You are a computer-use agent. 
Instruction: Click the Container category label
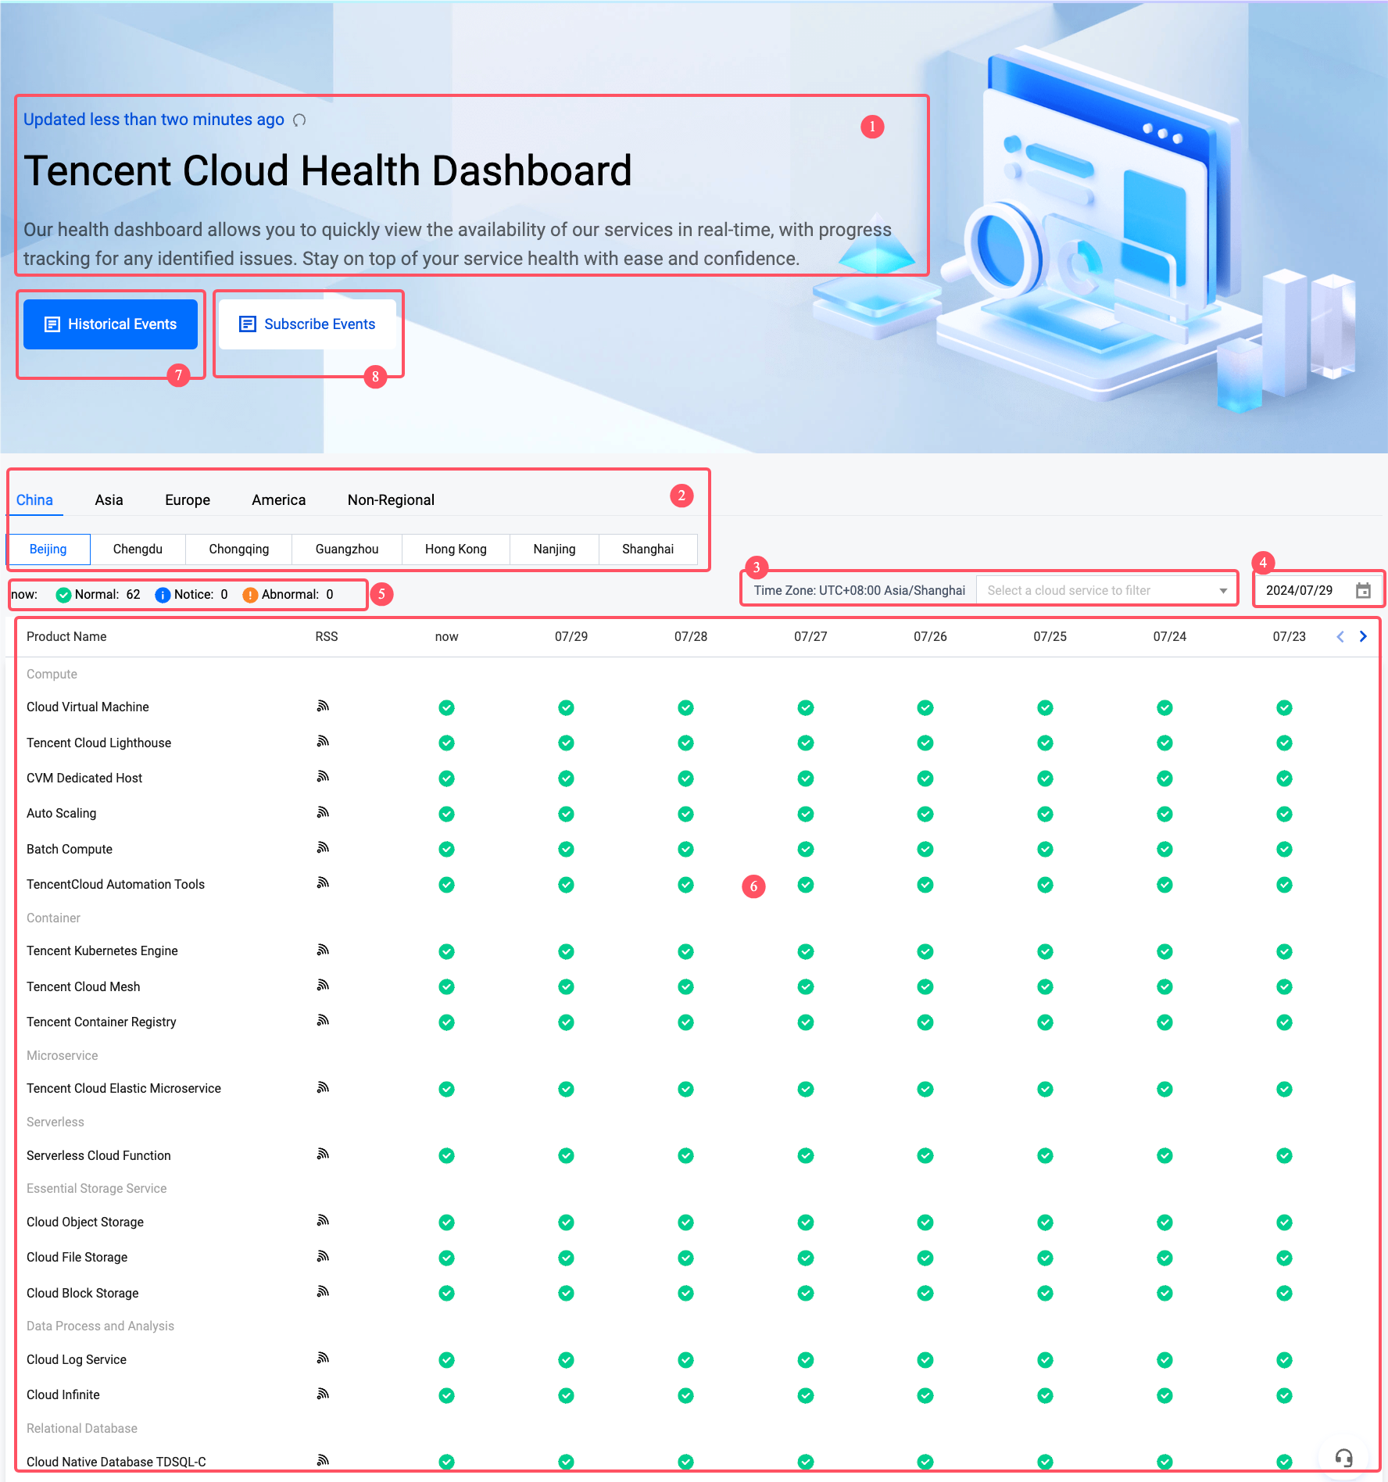53,918
